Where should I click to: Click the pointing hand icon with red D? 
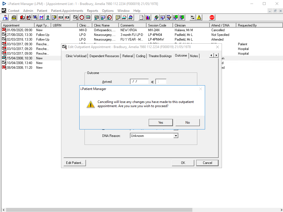pyautogui.click(x=61, y=17)
